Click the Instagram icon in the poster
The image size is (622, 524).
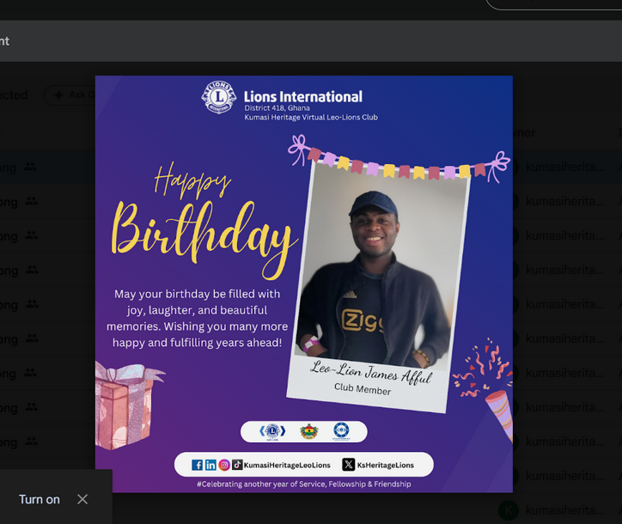click(224, 465)
